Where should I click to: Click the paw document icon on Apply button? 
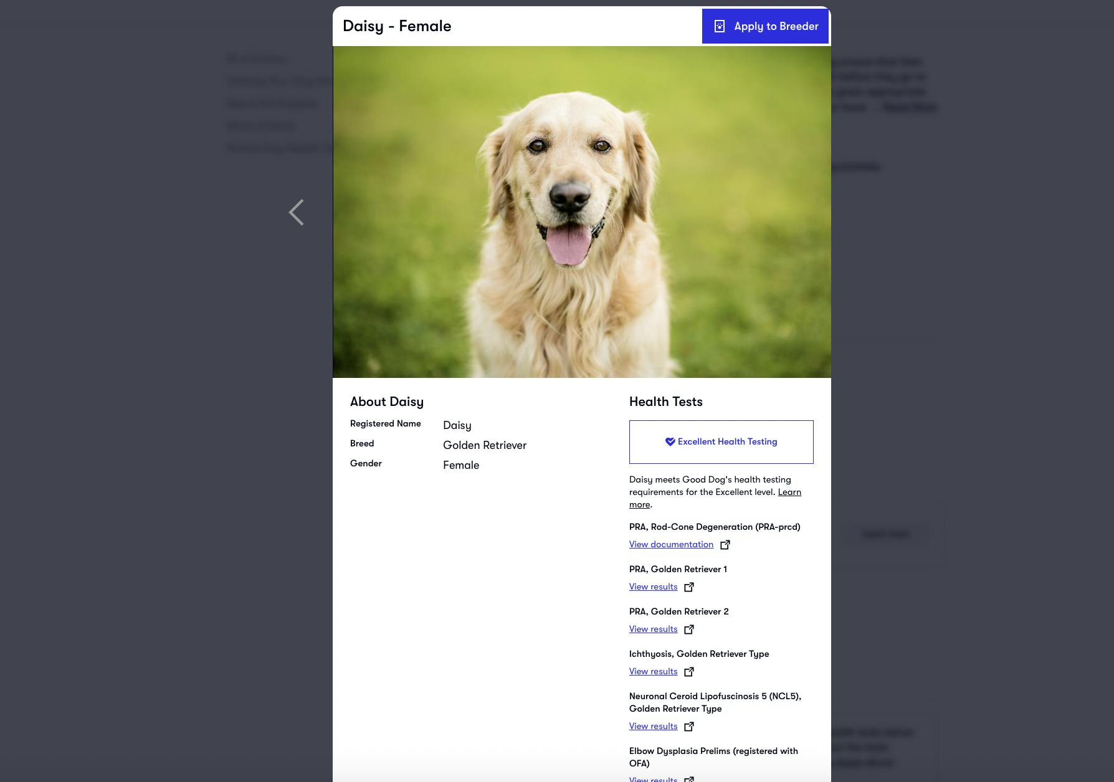[x=720, y=26]
